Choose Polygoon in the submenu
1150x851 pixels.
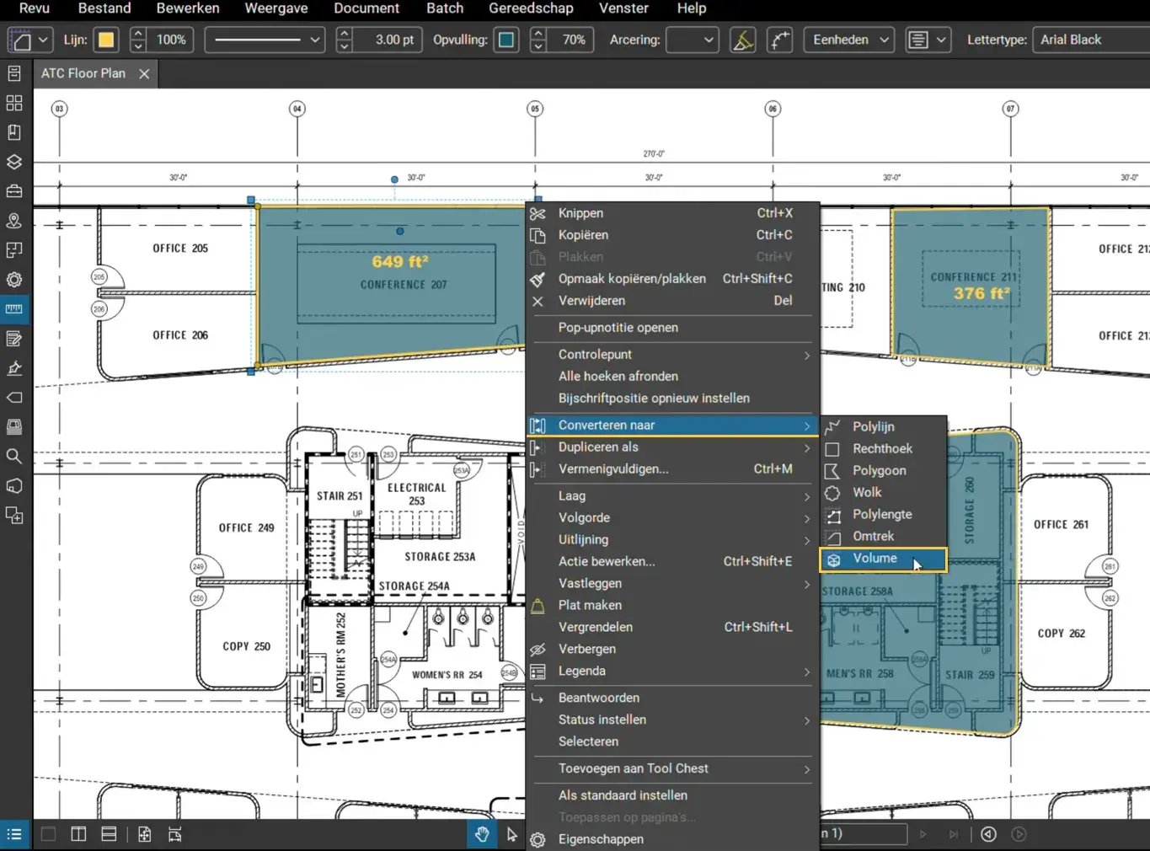click(883, 471)
